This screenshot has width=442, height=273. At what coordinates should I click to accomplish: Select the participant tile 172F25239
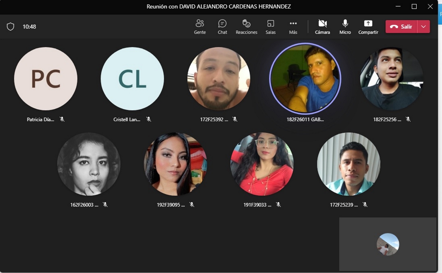click(x=349, y=164)
